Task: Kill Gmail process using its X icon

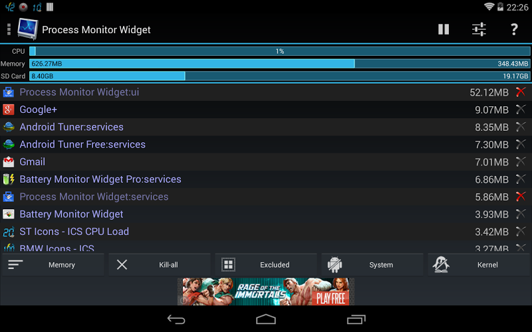Action: (x=521, y=161)
